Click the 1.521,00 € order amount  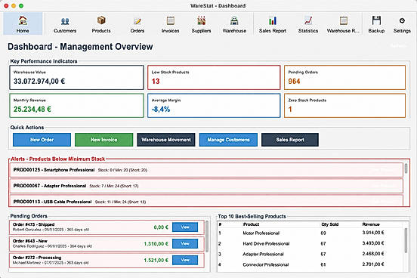pyautogui.click(x=156, y=260)
